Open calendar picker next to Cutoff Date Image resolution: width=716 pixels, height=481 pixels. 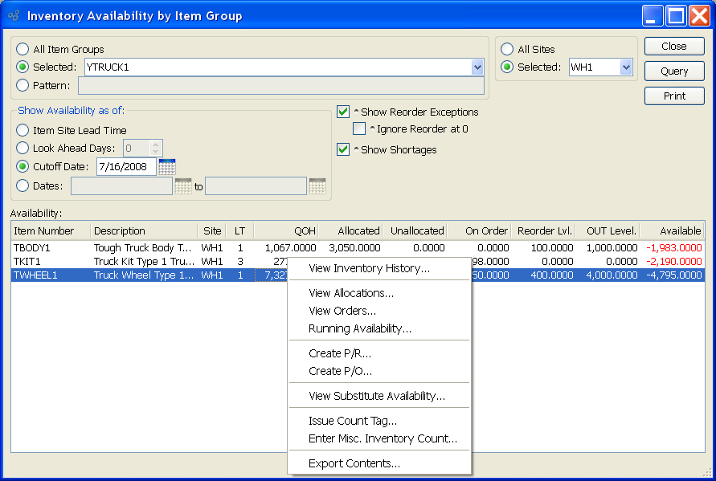[167, 167]
